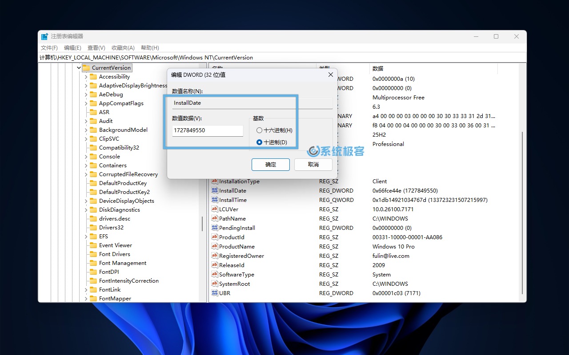Viewport: 569px width, 355px height.
Task: Click the folder icon of the Accessibility key
Action: click(93, 76)
